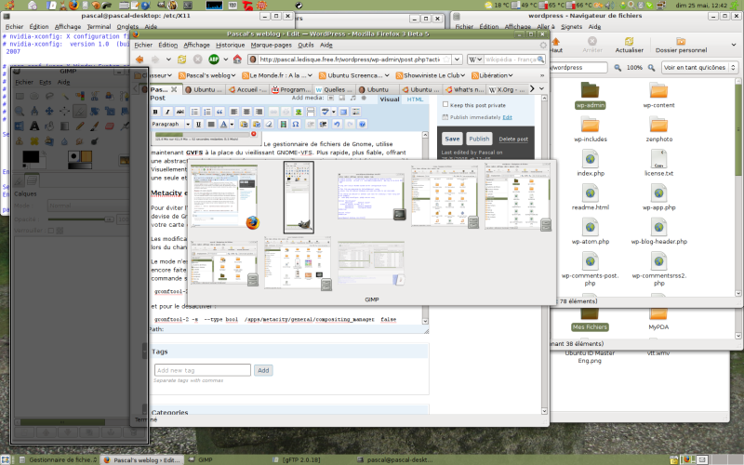Viewport: 744px width, 465px height.
Task: Select the Firefox window thumbnail in the switcher
Action: [224, 196]
